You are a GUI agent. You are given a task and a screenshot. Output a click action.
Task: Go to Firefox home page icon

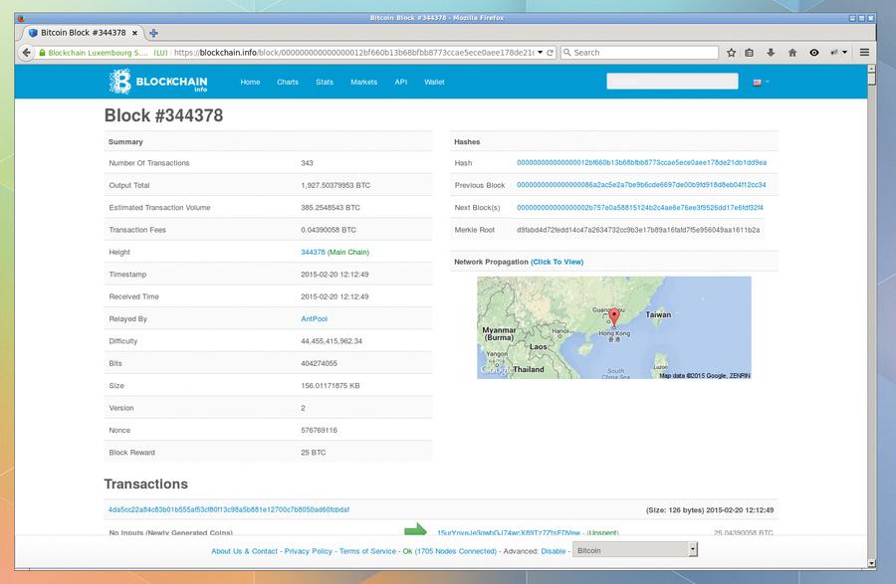(792, 53)
